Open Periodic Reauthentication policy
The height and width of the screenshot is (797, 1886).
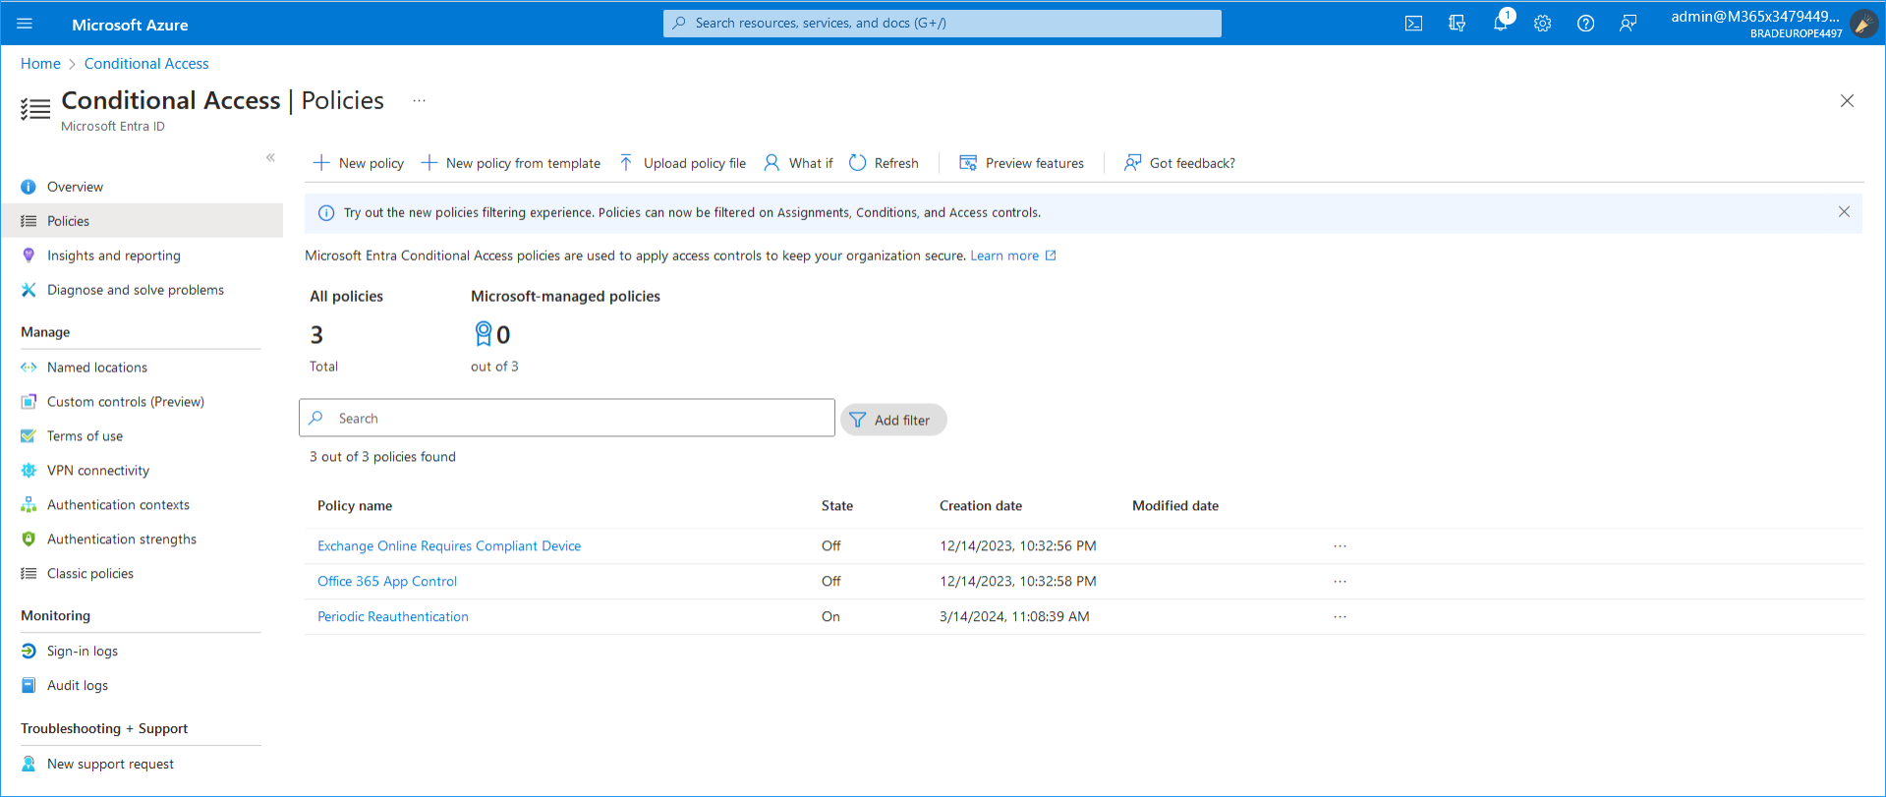point(393,617)
